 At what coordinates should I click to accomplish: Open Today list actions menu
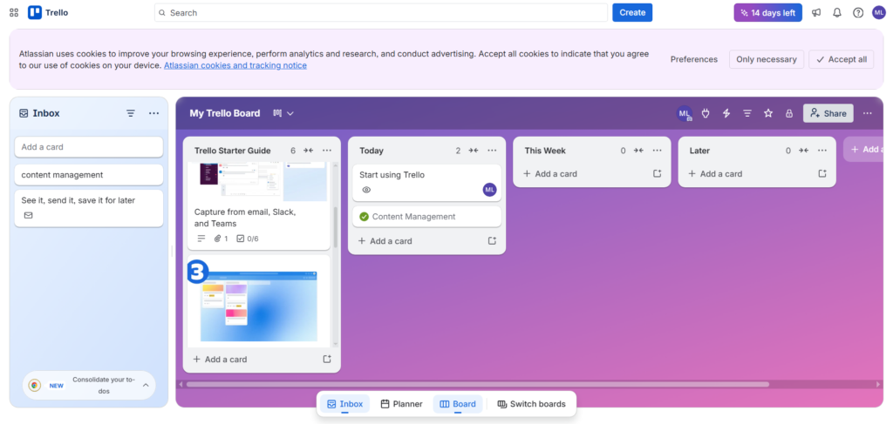pos(492,151)
